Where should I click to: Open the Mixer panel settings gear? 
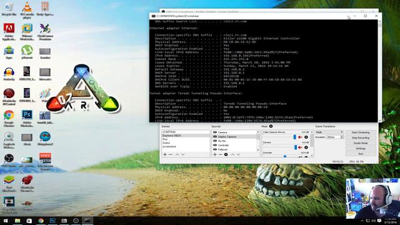pos(271,126)
